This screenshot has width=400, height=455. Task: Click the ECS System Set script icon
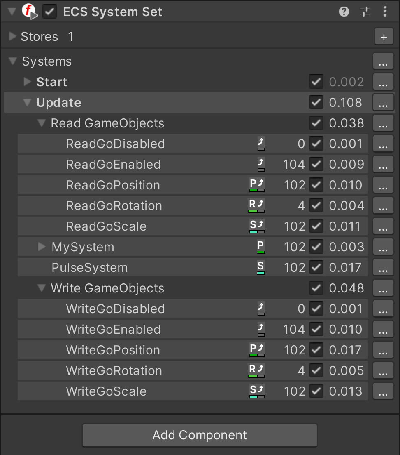pyautogui.click(x=30, y=12)
